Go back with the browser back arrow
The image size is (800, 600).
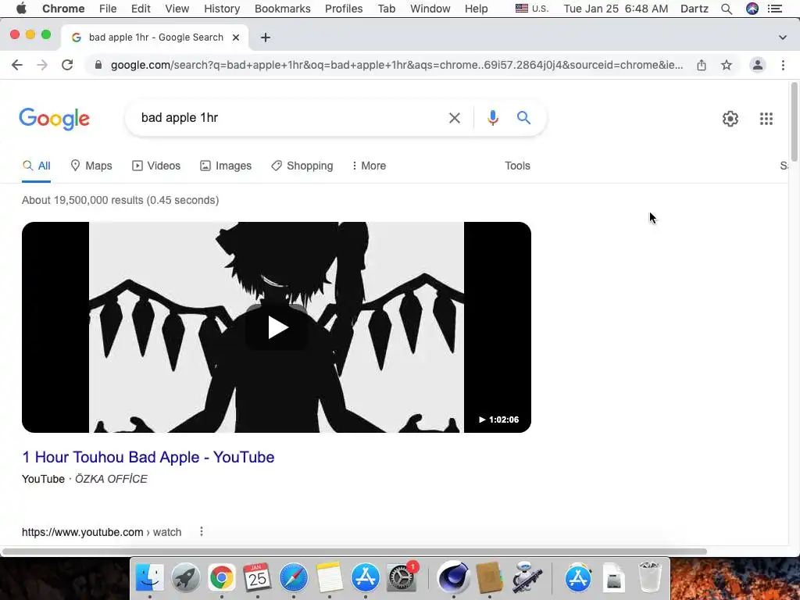17,65
